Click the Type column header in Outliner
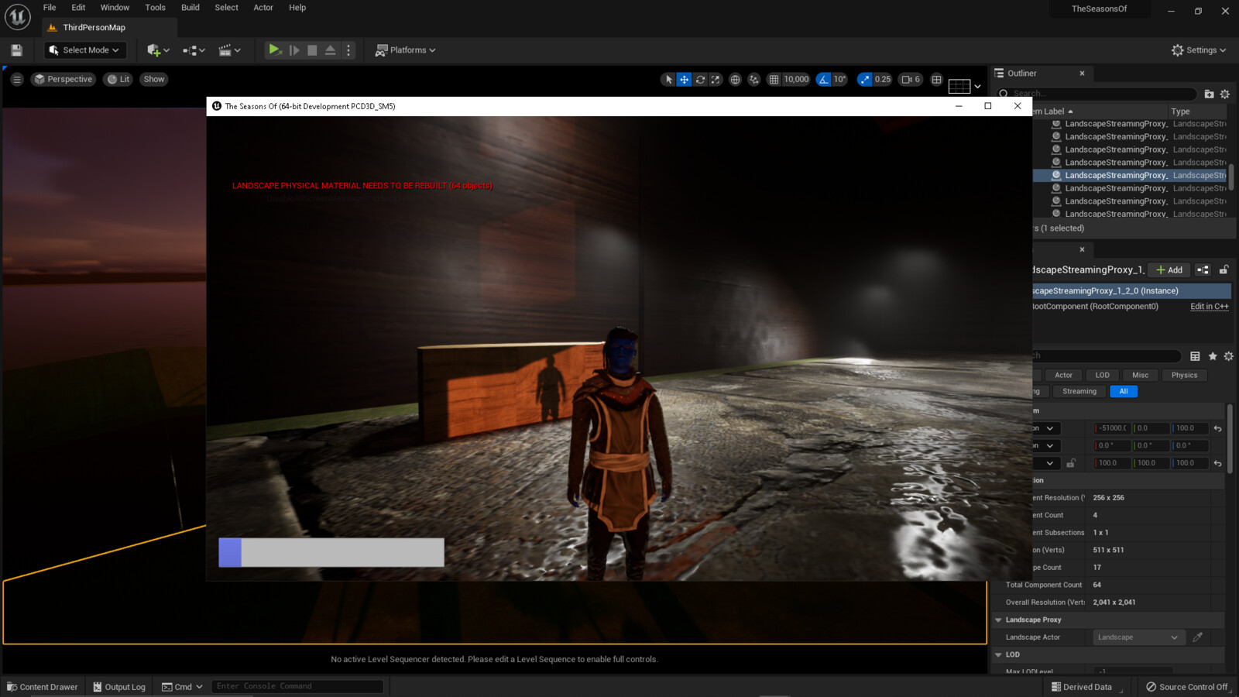 point(1180,112)
